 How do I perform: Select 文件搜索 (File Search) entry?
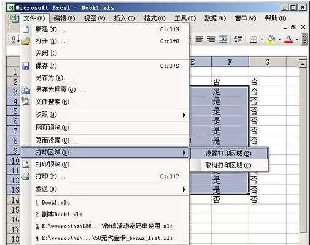click(105, 102)
